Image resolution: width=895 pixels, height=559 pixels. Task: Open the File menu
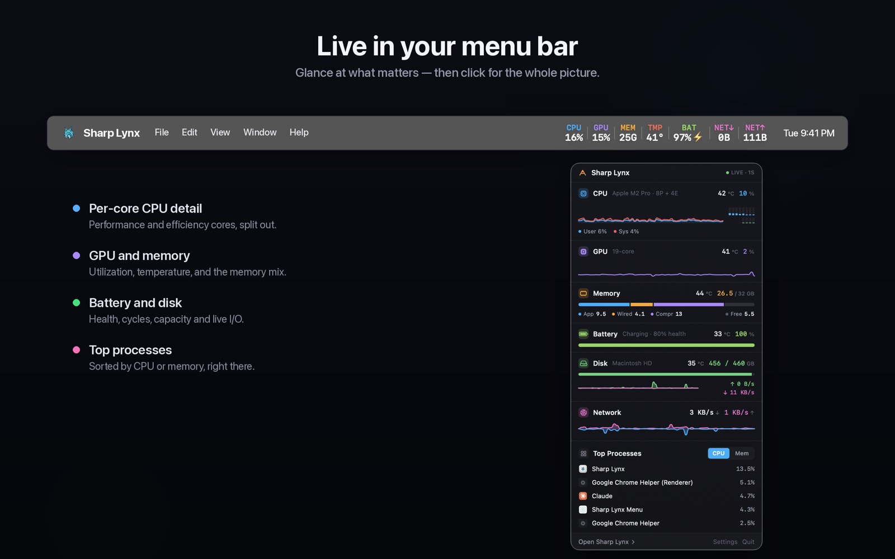162,132
